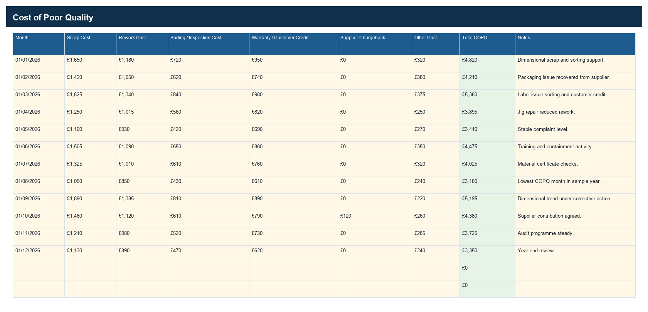Select total COPQ £5,360 cell
The height and width of the screenshot is (312, 648).
pyautogui.click(x=487, y=98)
